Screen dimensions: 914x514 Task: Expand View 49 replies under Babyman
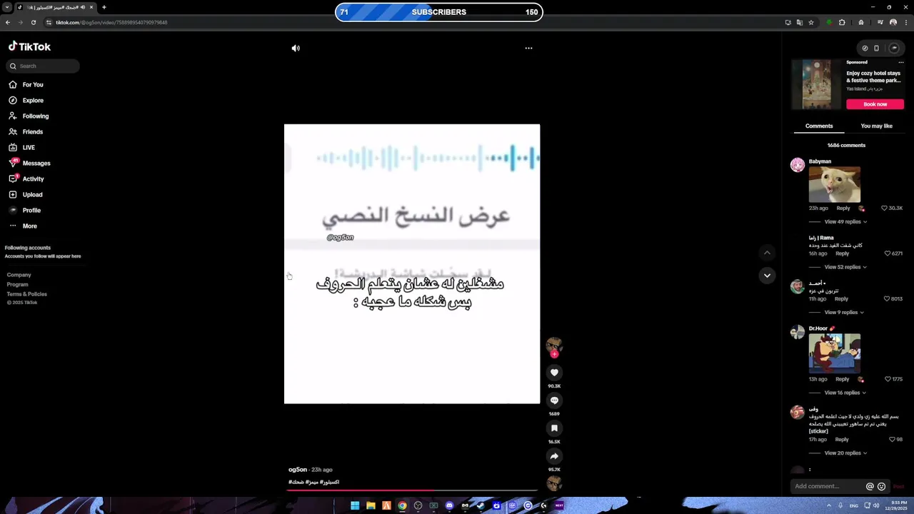[x=845, y=222]
